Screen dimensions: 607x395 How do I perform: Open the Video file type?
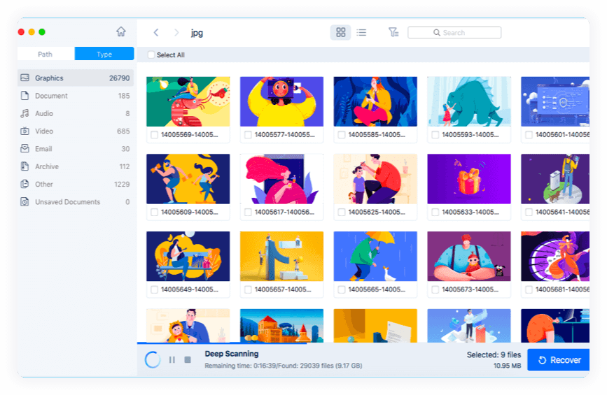[76, 131]
